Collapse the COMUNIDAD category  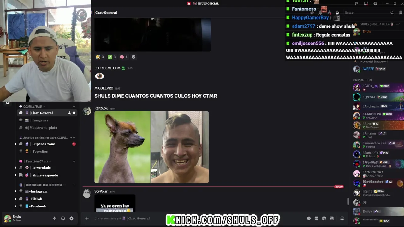33,107
